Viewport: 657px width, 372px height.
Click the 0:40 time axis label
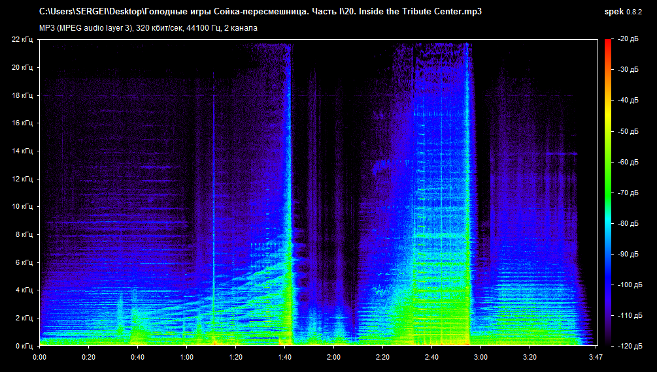(137, 358)
